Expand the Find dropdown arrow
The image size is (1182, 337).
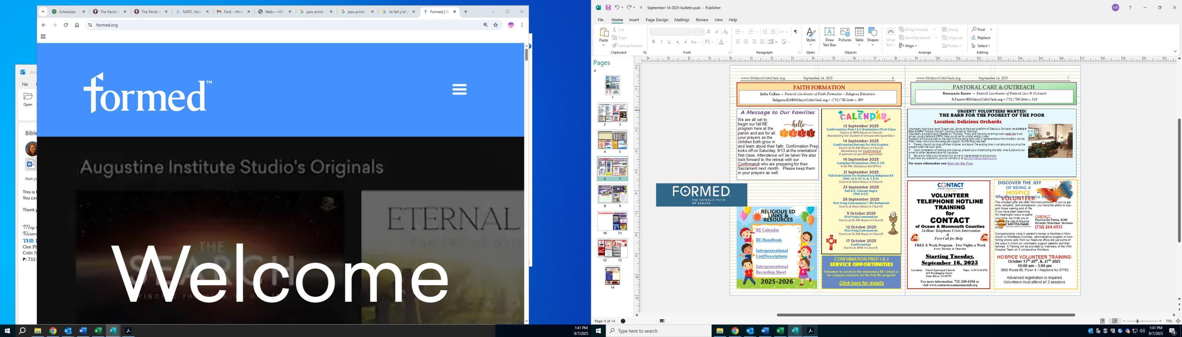991,30
